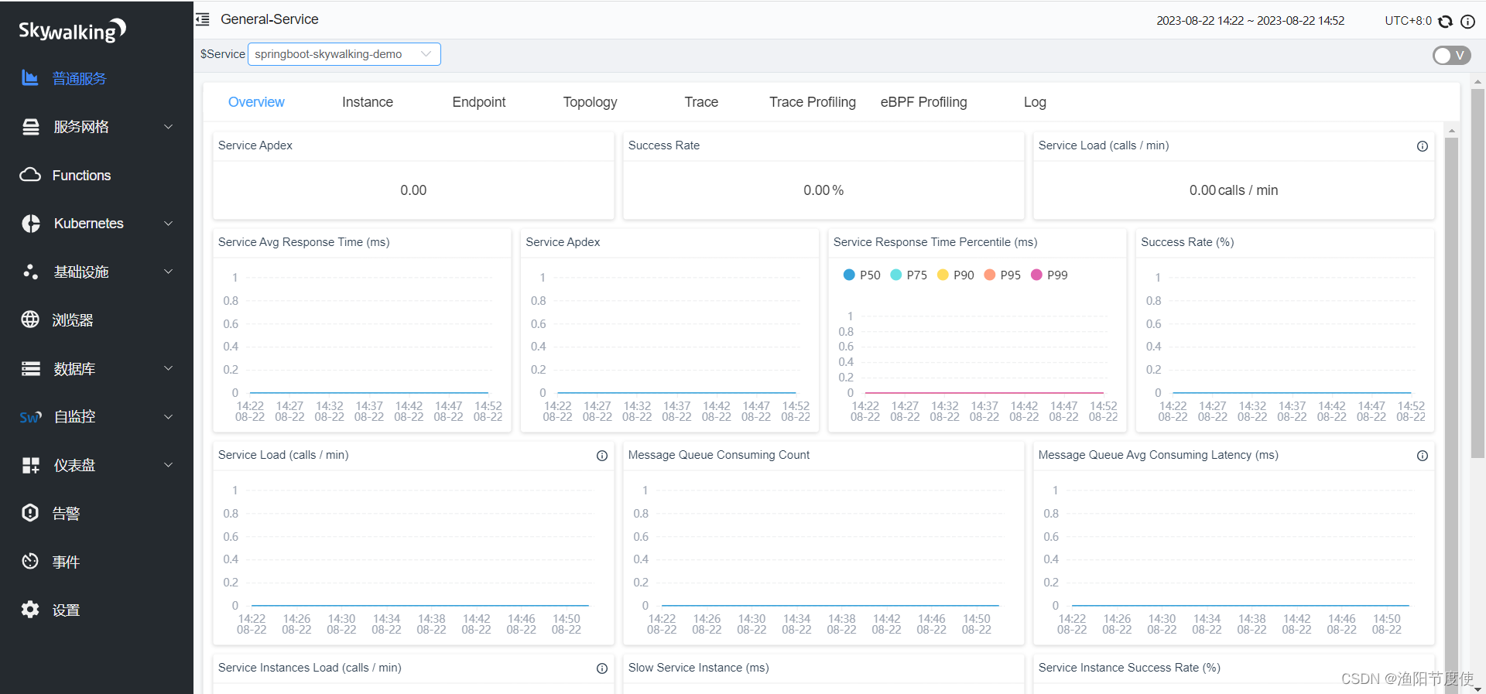Open the 设置 menu item
The height and width of the screenshot is (694, 1486).
pos(66,610)
